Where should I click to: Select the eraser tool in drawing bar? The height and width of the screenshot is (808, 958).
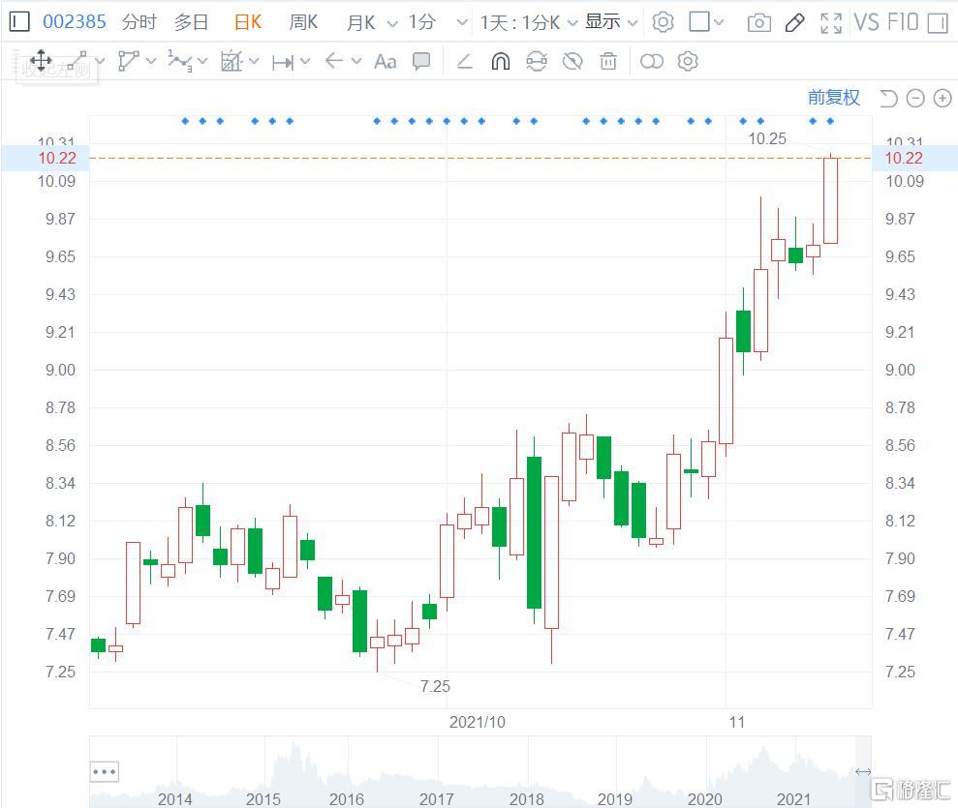point(465,61)
